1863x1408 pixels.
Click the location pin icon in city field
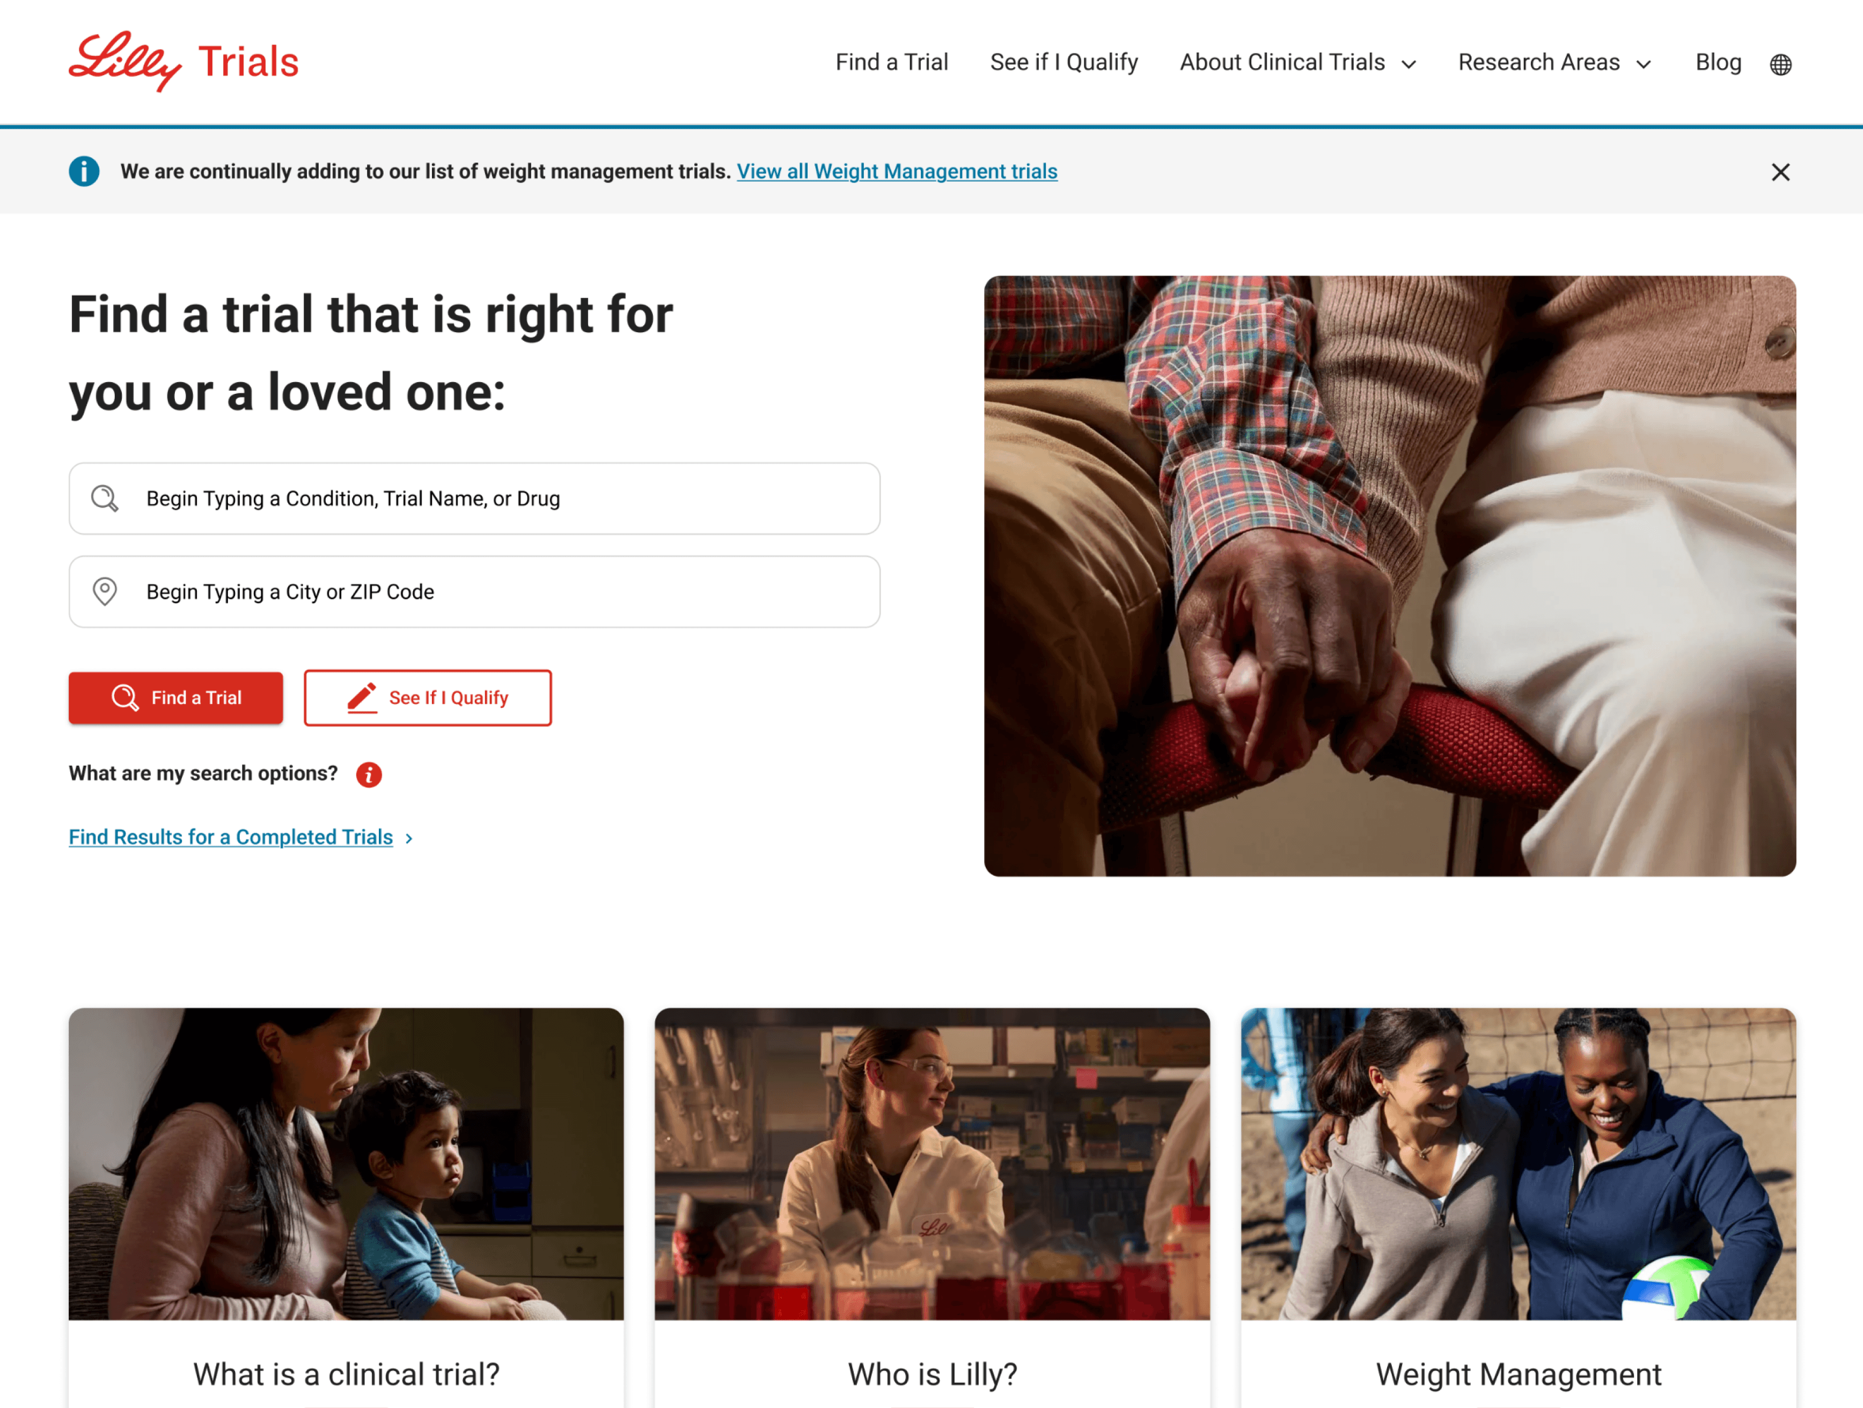coord(105,591)
